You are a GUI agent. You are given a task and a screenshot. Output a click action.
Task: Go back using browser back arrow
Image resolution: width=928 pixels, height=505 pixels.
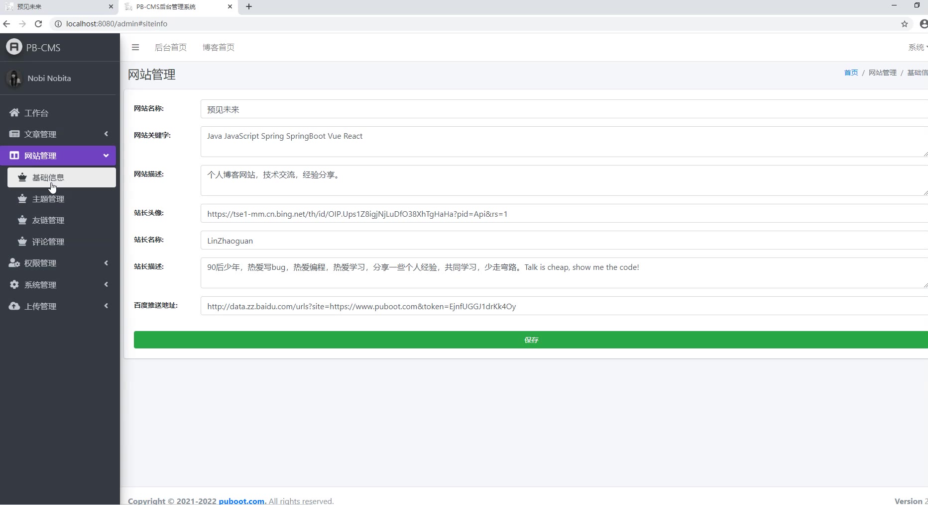tap(6, 23)
